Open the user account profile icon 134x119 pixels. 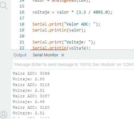(4, 115)
